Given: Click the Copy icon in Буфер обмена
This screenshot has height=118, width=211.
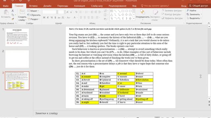Looking at the screenshot, I should (x=13, y=15).
